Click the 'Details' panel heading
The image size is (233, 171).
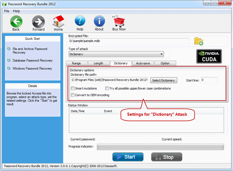(x=33, y=86)
